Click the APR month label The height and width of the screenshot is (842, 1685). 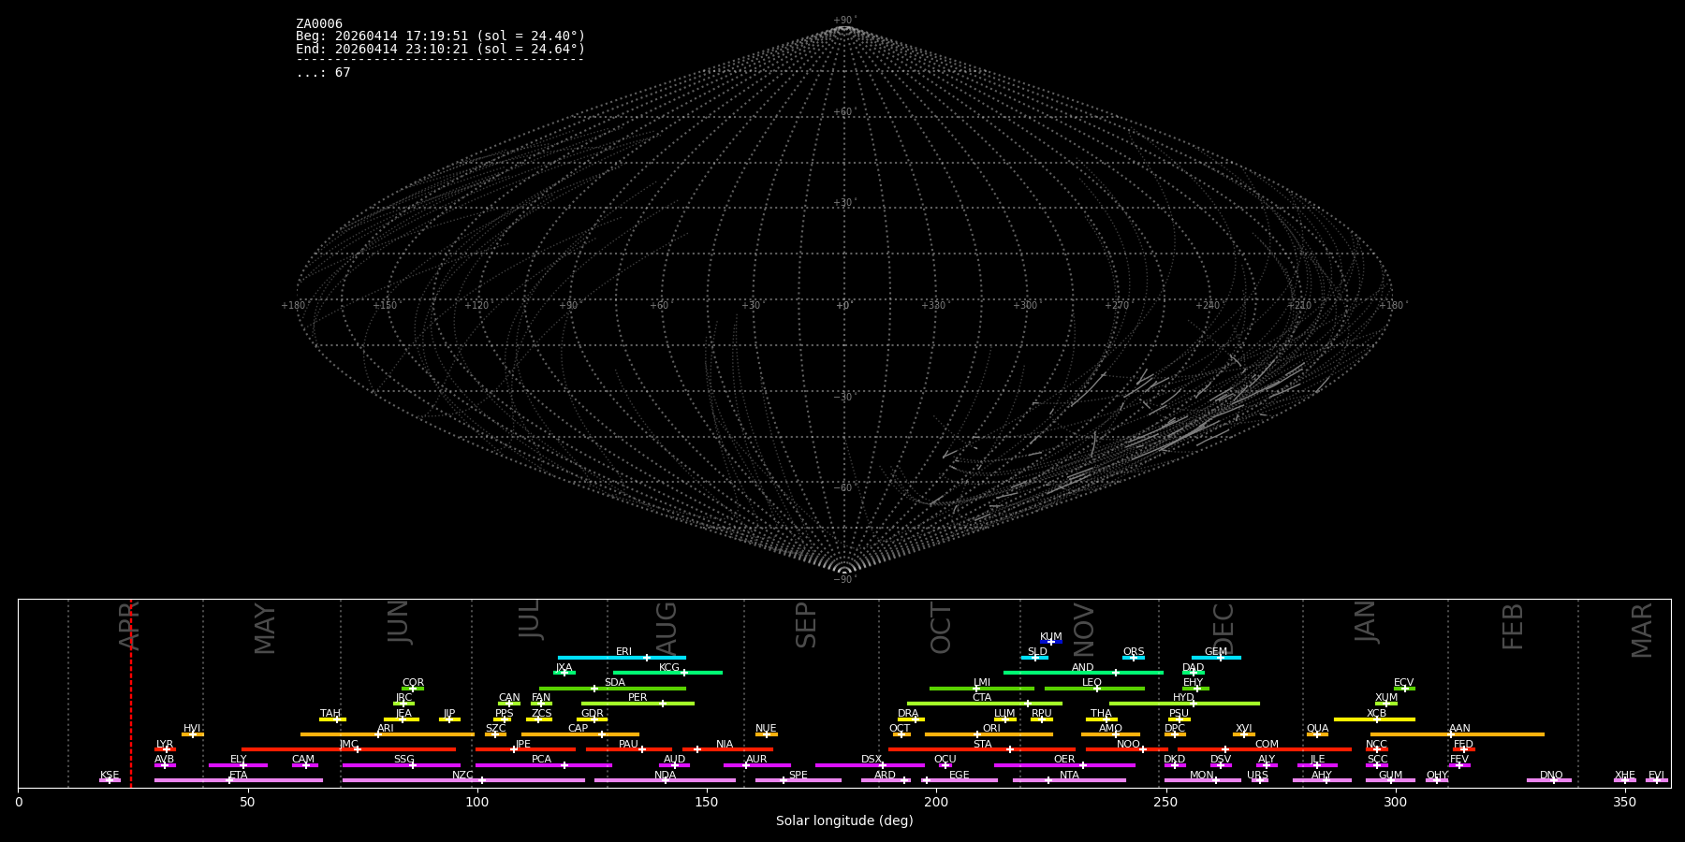(x=129, y=626)
